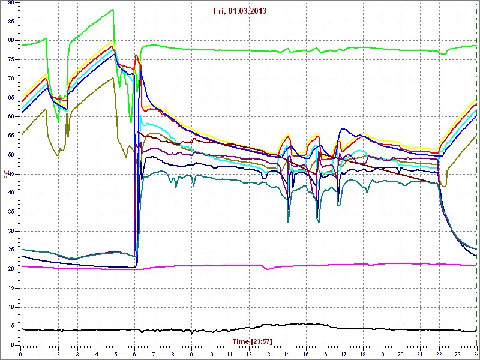Click hour 17 on the time axis

[344, 354]
